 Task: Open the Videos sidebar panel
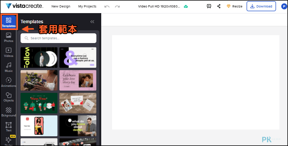point(9,52)
